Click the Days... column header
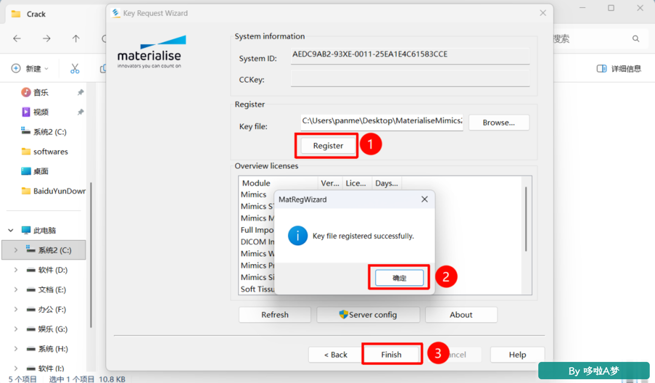Image resolution: width=655 pixels, height=383 pixels. (387, 183)
